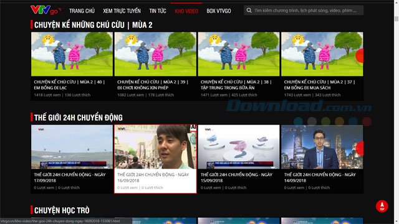This screenshot has width=399, height=224.
Task: Click the VTV Go logo
Action: point(46,10)
